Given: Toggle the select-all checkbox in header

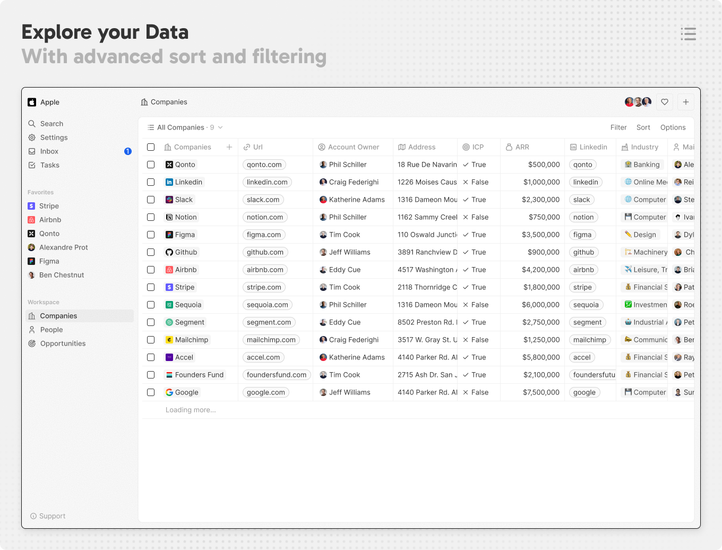Looking at the screenshot, I should tap(151, 147).
